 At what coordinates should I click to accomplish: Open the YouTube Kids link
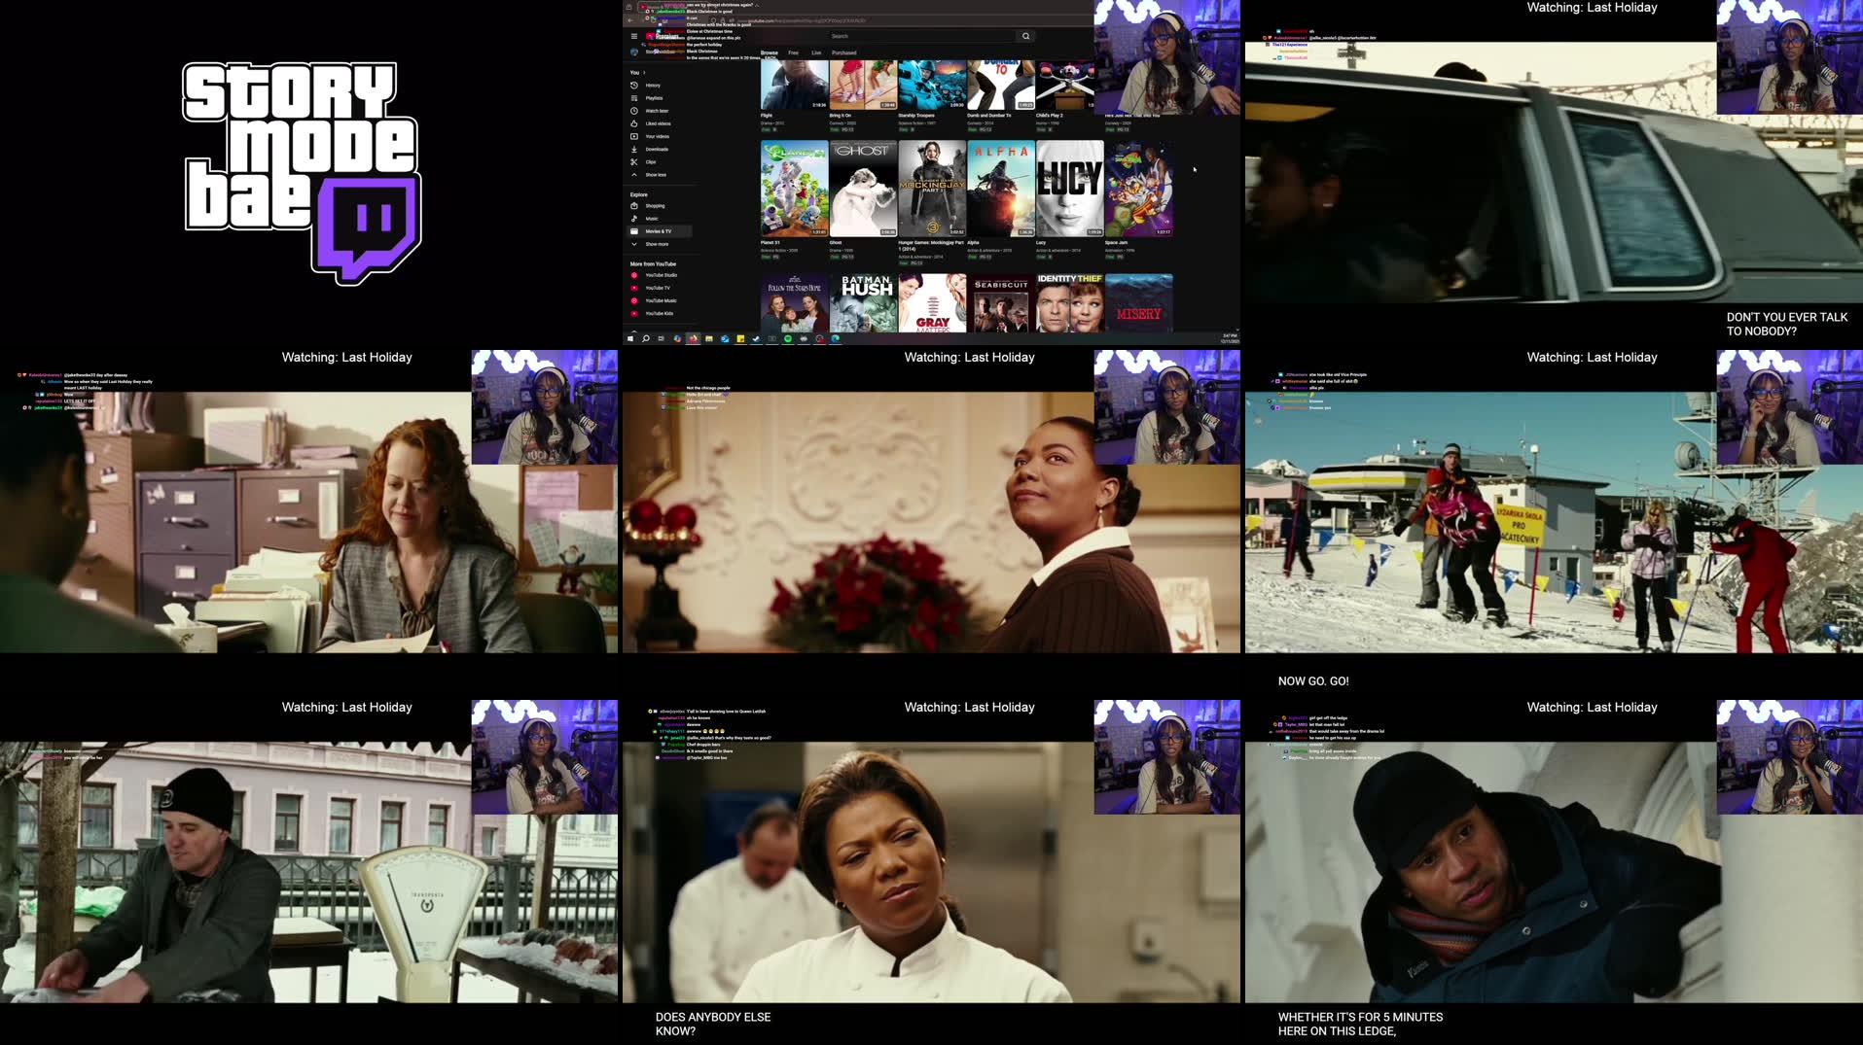(659, 314)
